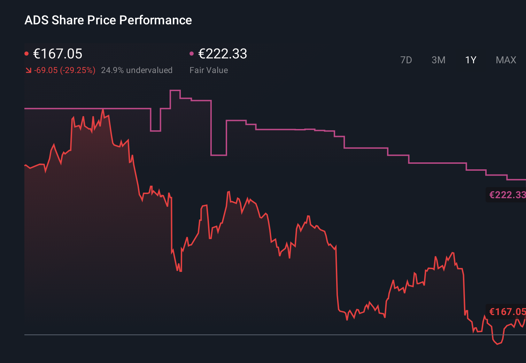Select the 3M time range option
The height and width of the screenshot is (363, 526).
pyautogui.click(x=439, y=60)
